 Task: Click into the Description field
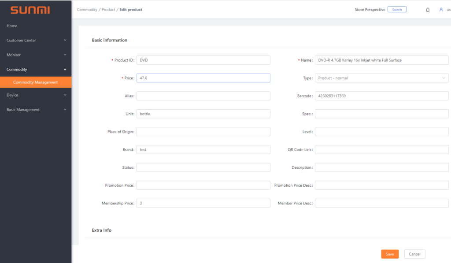[x=382, y=167]
